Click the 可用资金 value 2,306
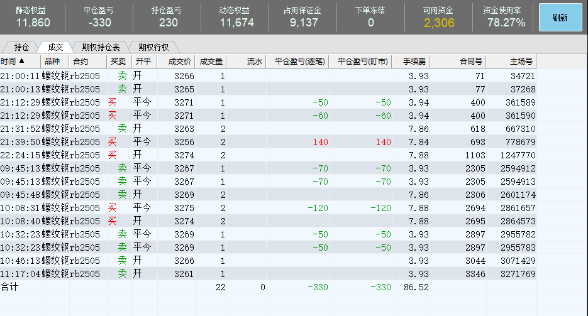This screenshot has width=588, height=316. [438, 23]
